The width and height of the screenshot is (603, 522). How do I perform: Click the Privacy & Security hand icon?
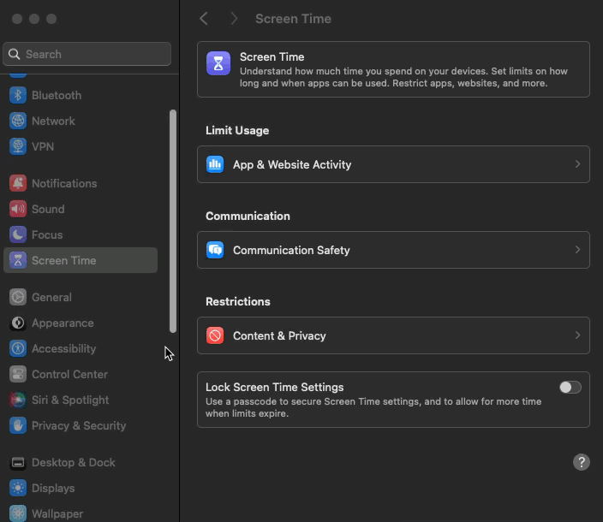tap(18, 425)
